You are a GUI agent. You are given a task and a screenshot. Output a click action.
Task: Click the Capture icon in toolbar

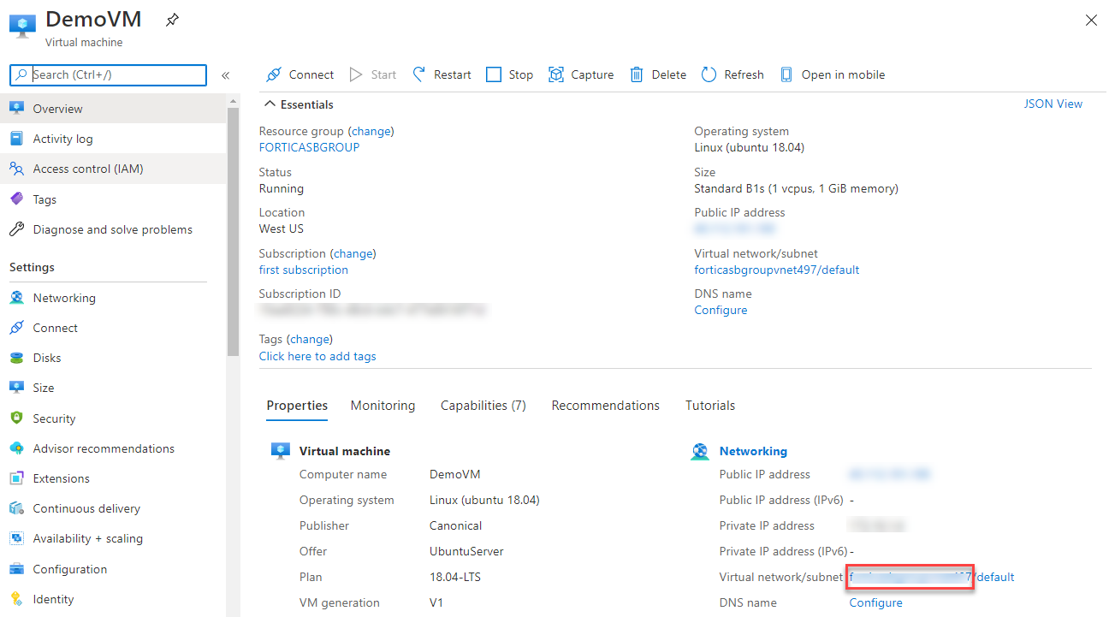(556, 74)
